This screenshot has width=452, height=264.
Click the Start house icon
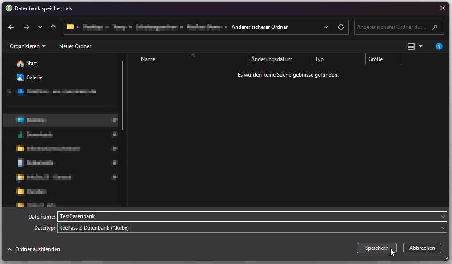click(x=20, y=63)
